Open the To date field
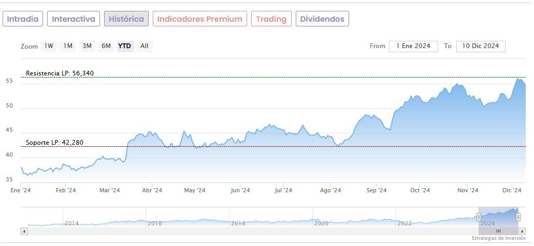Viewport: 534px width, 246px height. 481,46
